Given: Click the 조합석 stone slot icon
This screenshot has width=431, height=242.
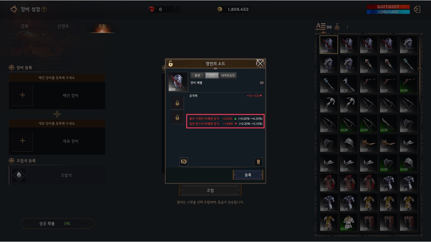Looking at the screenshot, I should pyautogui.click(x=19, y=175).
